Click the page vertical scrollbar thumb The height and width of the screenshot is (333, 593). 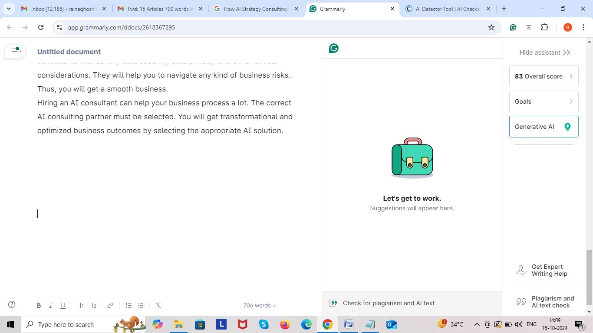[x=589, y=278]
